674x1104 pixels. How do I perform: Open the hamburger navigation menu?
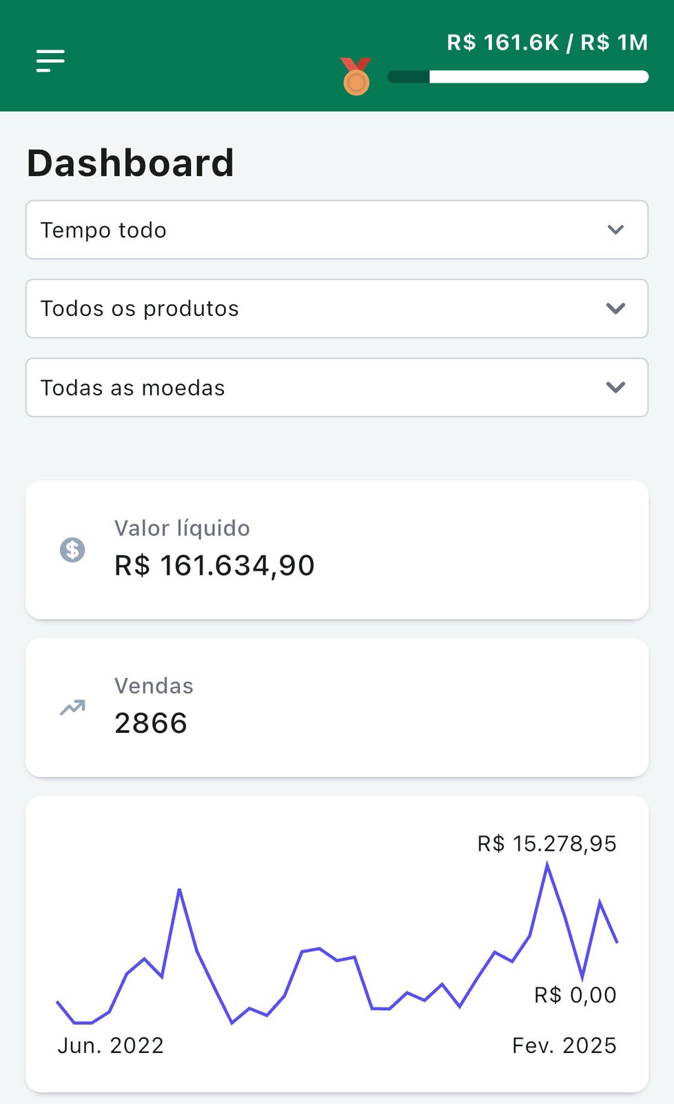[x=50, y=61]
